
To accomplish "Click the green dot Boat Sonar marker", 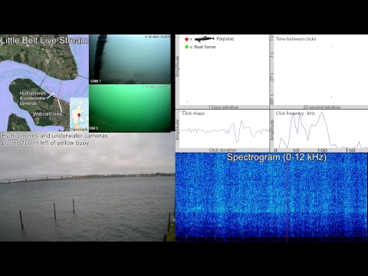I will (186, 47).
